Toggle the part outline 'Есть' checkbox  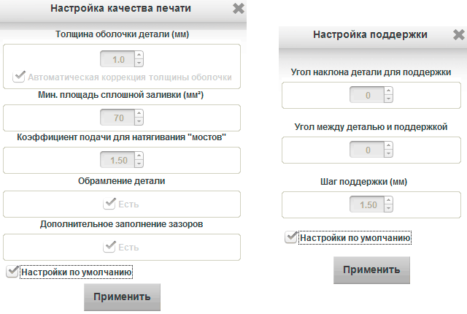click(109, 204)
